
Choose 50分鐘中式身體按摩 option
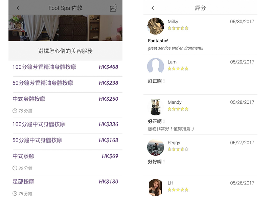click(x=65, y=140)
